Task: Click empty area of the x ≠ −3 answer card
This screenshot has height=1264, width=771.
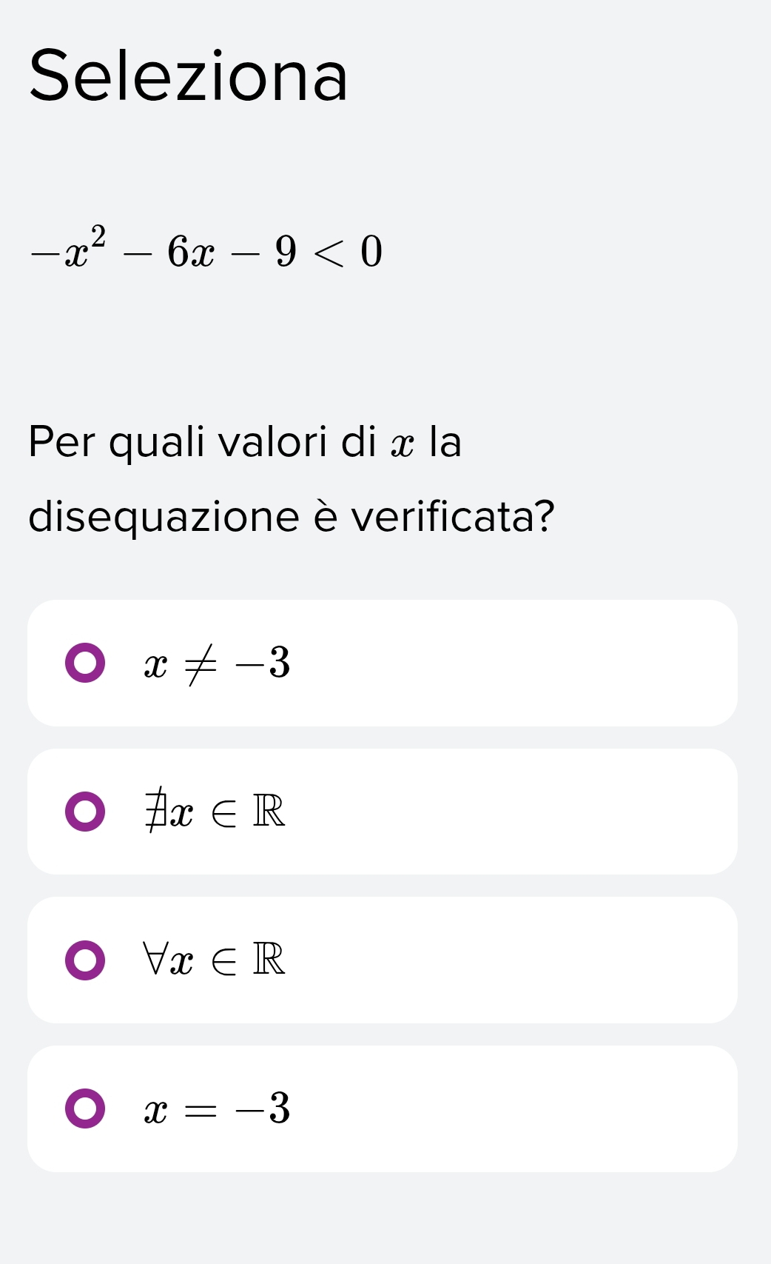Action: 518,663
